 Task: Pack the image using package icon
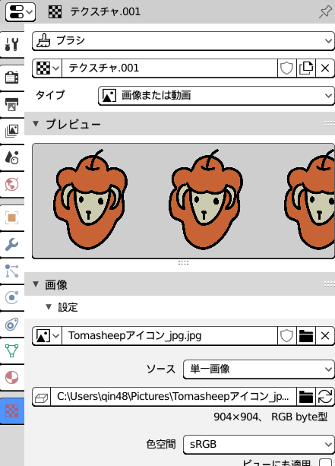41,397
